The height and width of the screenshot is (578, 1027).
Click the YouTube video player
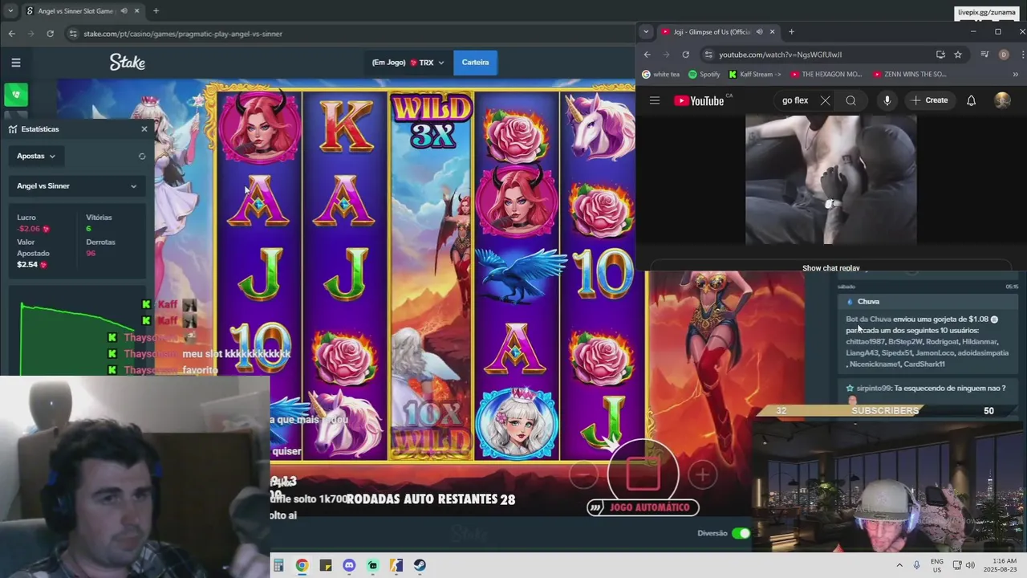tap(831, 179)
